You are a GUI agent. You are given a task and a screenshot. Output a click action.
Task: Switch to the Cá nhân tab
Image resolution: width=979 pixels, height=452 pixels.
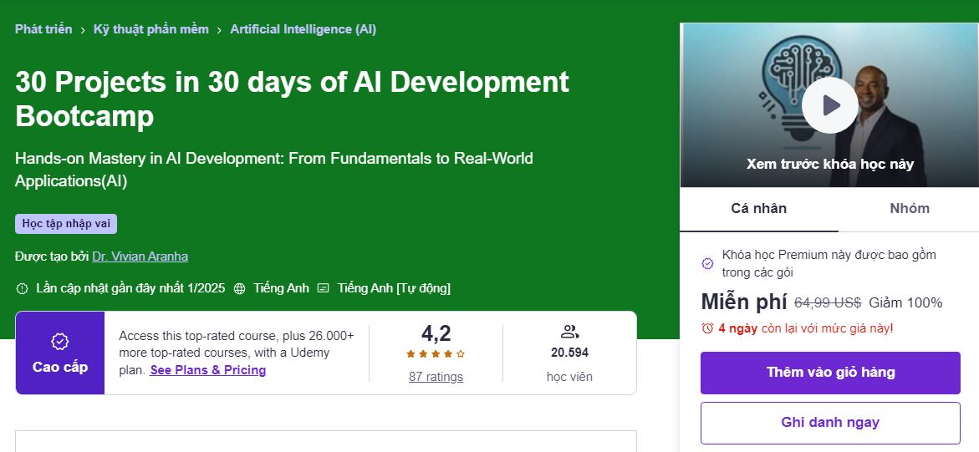(x=758, y=209)
